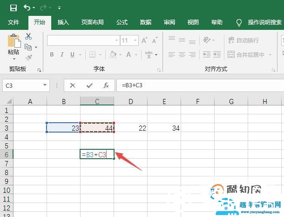Open 合并后居中 dropdown arrow
The height and width of the screenshot is (217, 284).
click(x=270, y=55)
